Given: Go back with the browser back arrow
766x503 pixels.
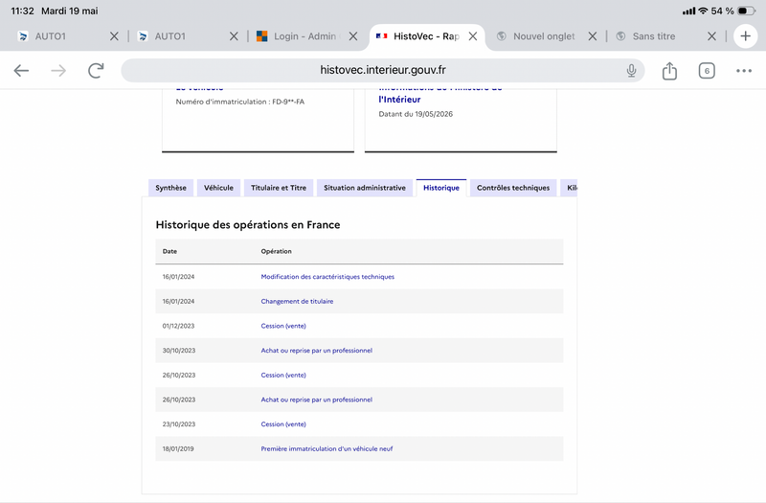Looking at the screenshot, I should 21,71.
